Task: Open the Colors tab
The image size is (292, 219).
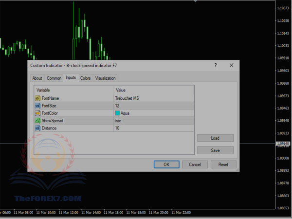Action: [x=85, y=78]
